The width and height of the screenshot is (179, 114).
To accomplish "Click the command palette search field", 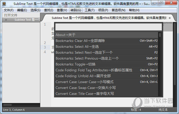I will [109, 27].
